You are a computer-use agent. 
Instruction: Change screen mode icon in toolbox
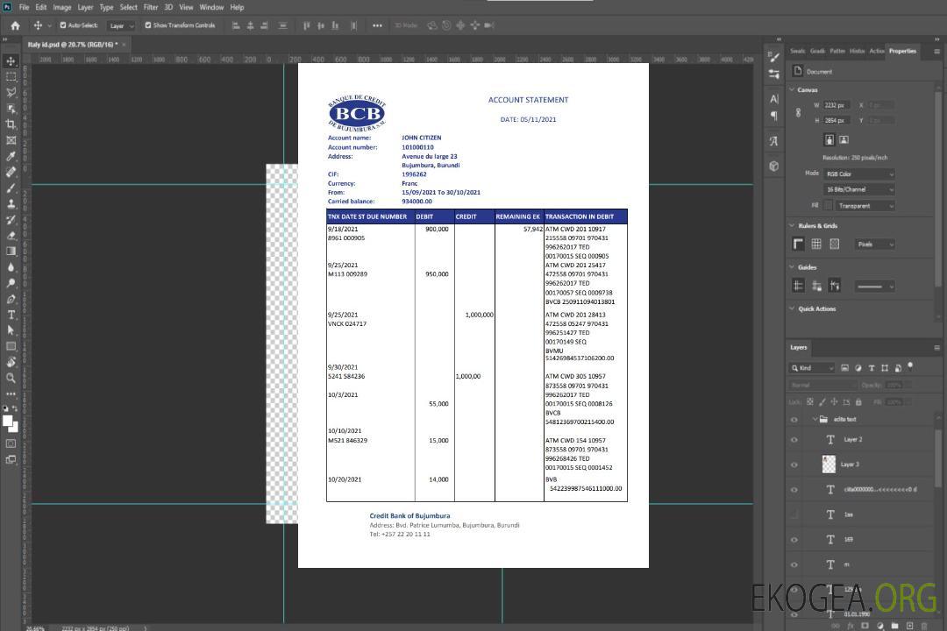click(x=11, y=459)
